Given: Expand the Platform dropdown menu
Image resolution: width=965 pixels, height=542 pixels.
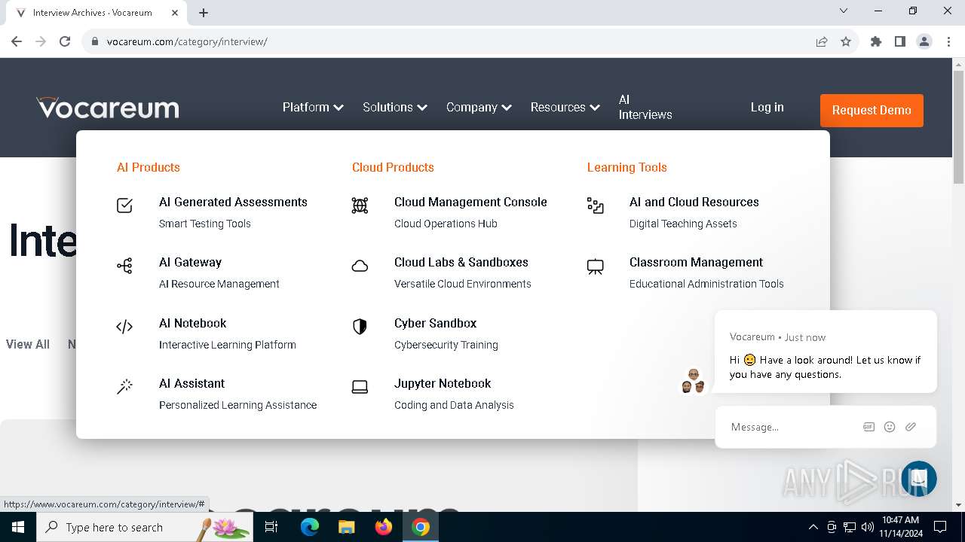Looking at the screenshot, I should [313, 107].
